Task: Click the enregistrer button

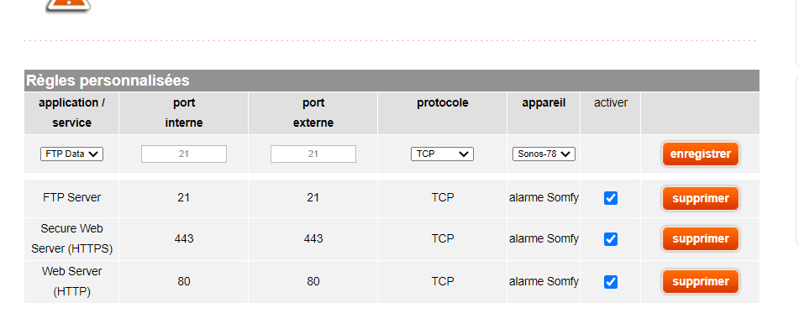Action: [x=700, y=154]
